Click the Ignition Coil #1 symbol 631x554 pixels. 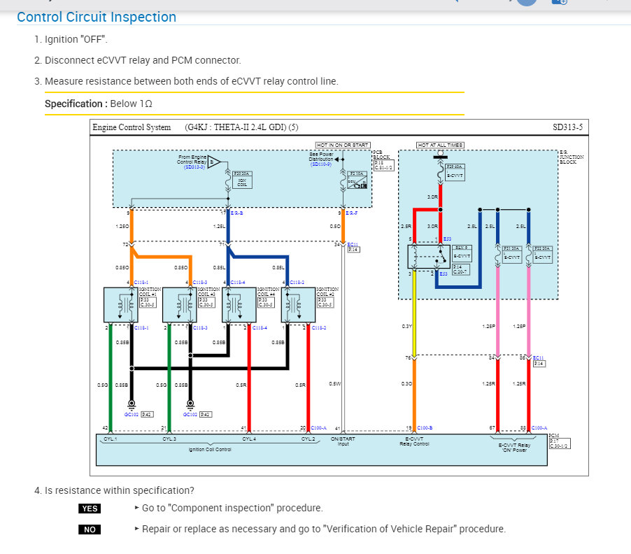coord(121,304)
